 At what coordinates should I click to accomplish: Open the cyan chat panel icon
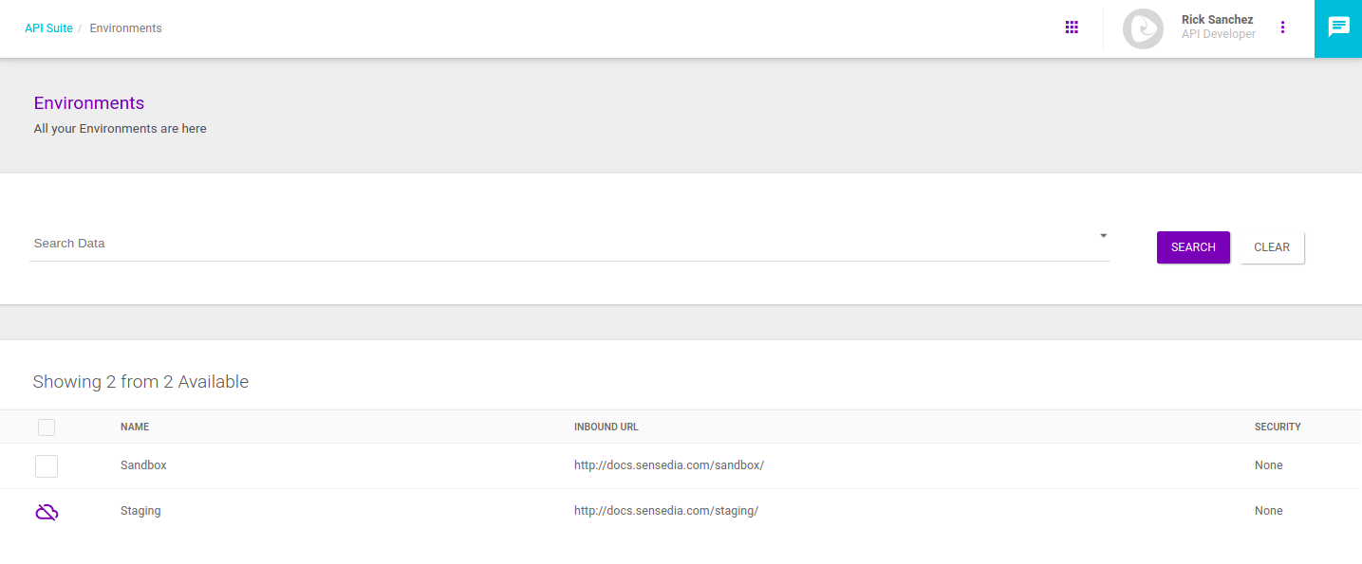(1338, 27)
